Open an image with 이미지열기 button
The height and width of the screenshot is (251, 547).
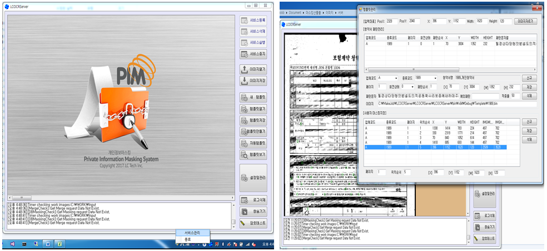click(253, 69)
